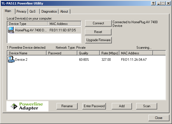Click the Powerline Adapter logo
The height and width of the screenshot is (124, 172).
pos(27,106)
